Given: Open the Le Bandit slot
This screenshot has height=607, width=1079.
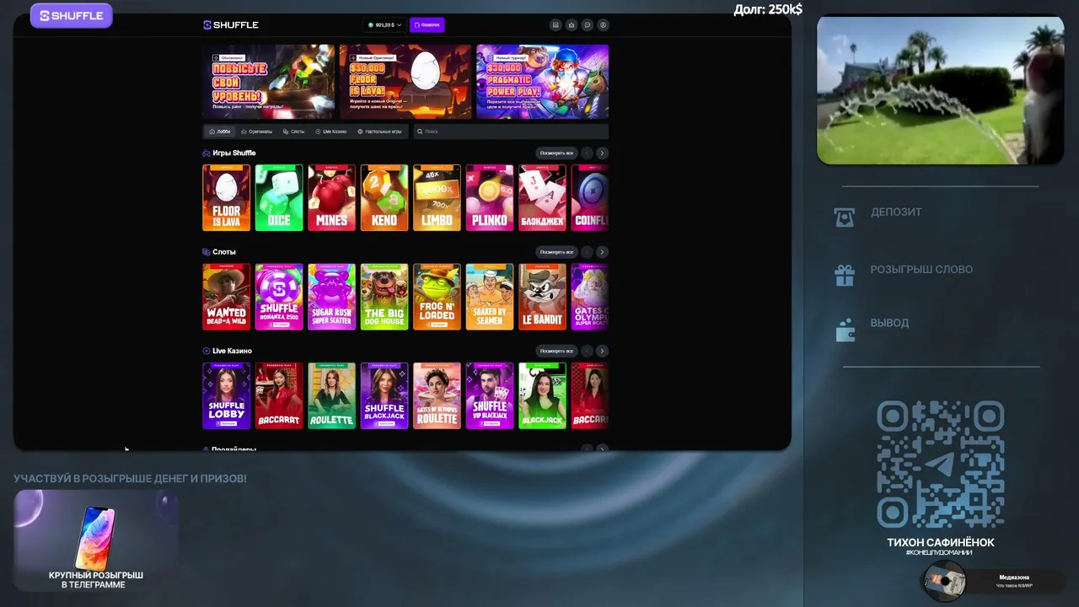Looking at the screenshot, I should click(542, 297).
